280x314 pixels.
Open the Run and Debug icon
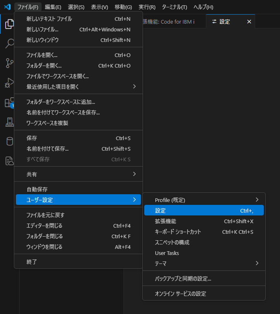(x=9, y=83)
